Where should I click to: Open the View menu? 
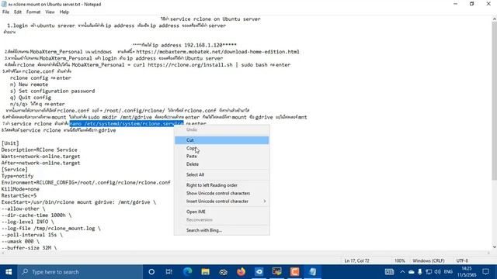click(50, 12)
